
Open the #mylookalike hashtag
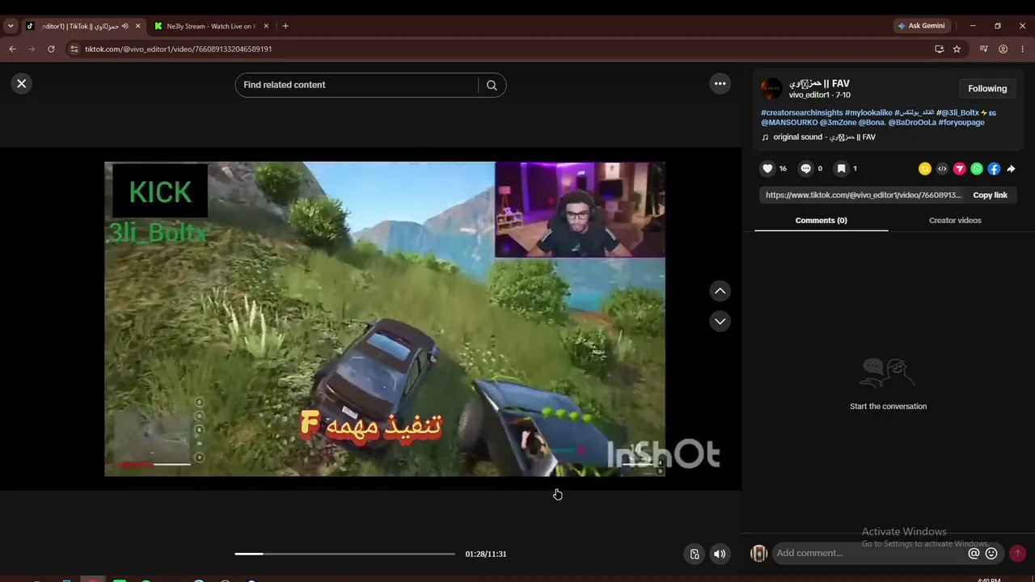869,112
